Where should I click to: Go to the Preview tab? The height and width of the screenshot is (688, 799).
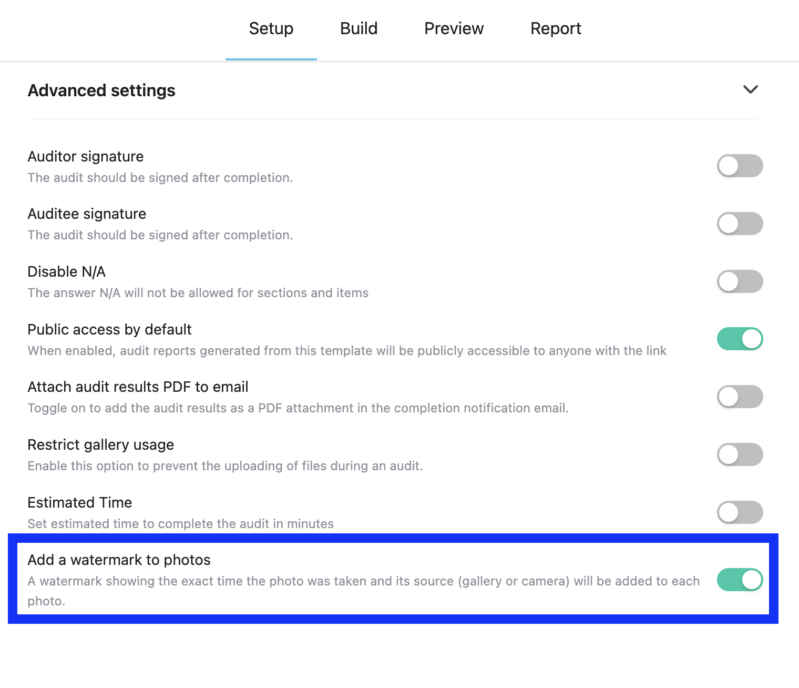click(454, 28)
